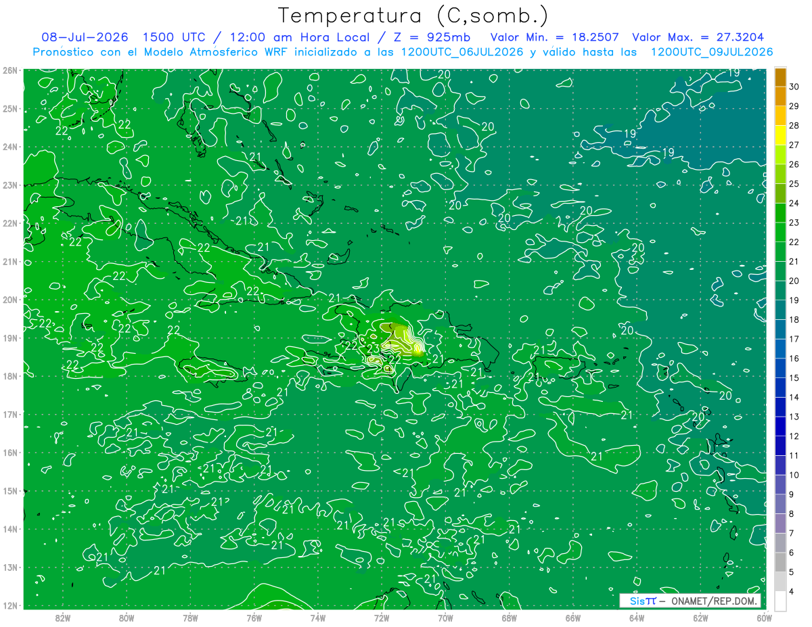Click the blue 'Sis' logo text
The image size is (812, 627).
pos(637,601)
